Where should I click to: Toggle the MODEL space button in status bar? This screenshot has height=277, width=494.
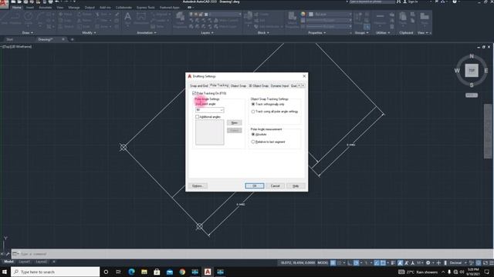[323, 263]
